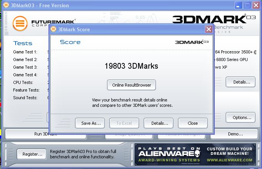Click the Game Test 2 label

(25, 60)
